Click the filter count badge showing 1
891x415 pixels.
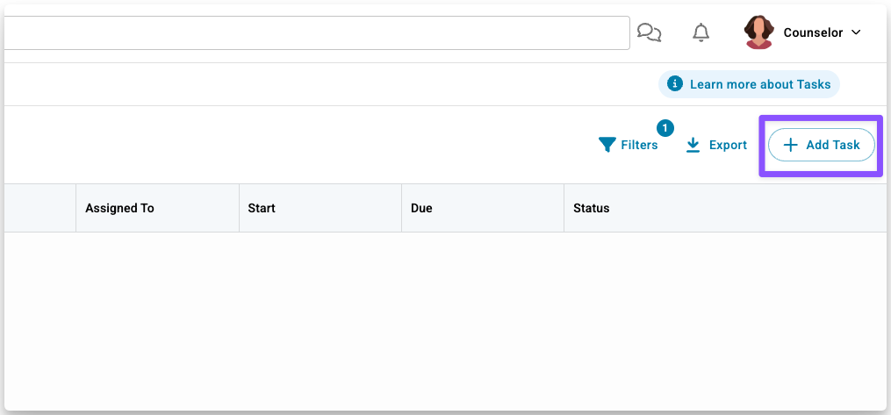665,128
